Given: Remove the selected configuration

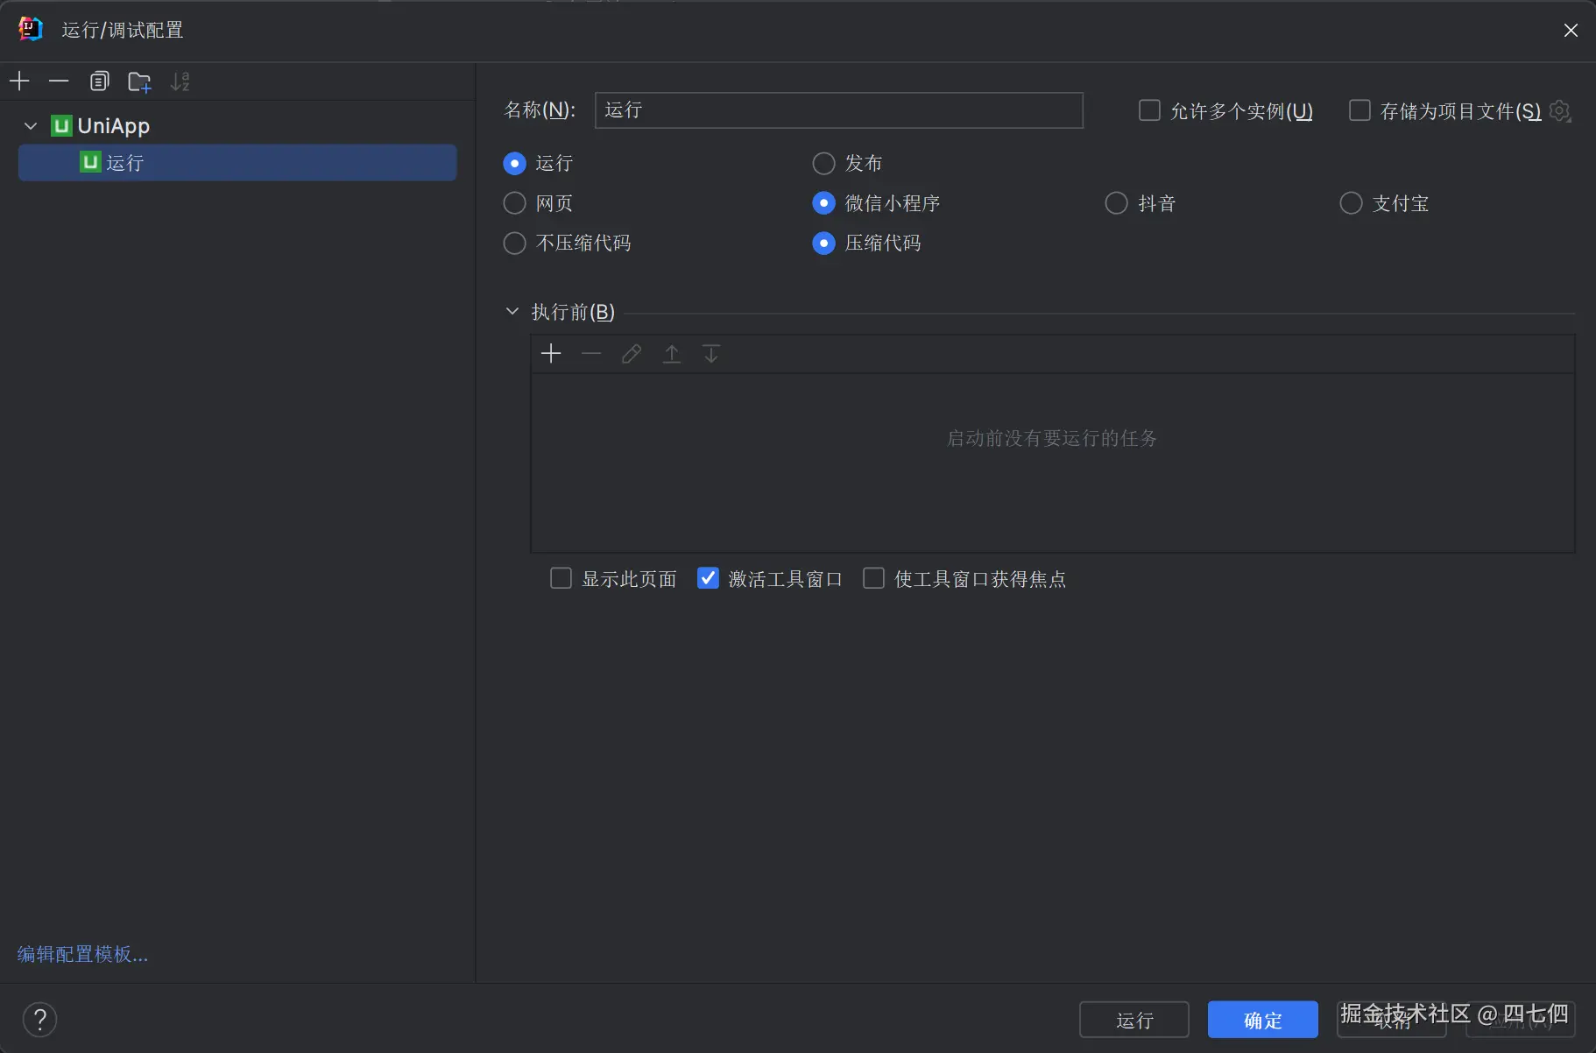Looking at the screenshot, I should [58, 81].
